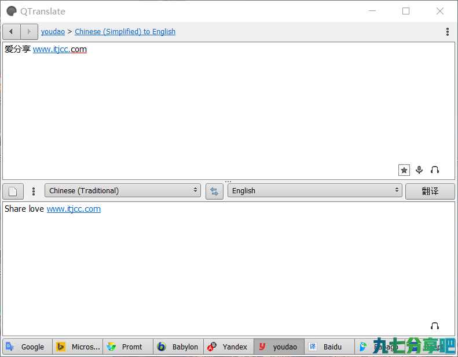Click the Yandex service icon
The height and width of the screenshot is (357, 458).
211,347
